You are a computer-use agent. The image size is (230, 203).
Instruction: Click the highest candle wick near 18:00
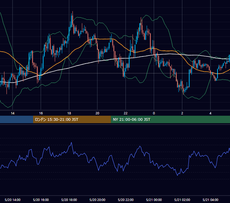[72, 13]
